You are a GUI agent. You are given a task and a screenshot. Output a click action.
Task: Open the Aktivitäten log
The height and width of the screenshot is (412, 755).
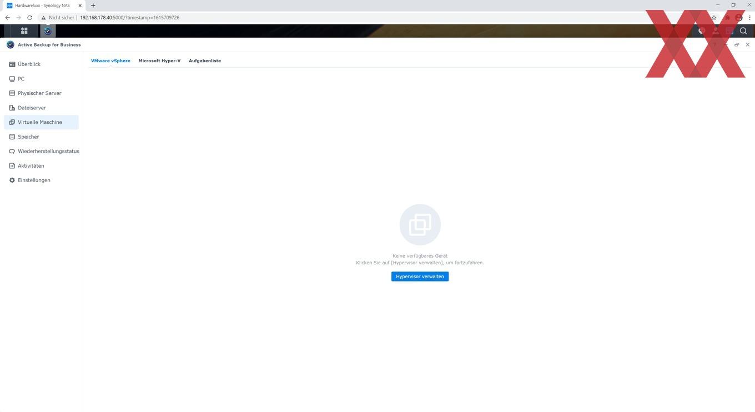click(x=41, y=165)
